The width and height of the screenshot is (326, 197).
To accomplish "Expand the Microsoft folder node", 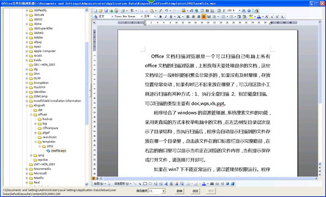I will tap(27, 173).
